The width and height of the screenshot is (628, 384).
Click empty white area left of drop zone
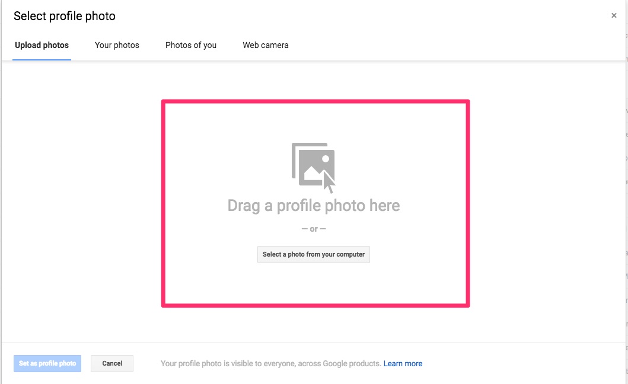[83, 201]
